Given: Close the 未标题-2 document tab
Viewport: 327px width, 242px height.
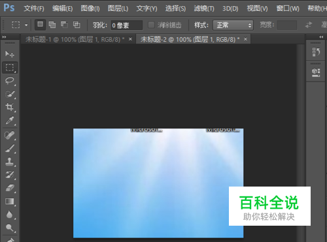Looking at the screenshot, I should tap(245, 39).
